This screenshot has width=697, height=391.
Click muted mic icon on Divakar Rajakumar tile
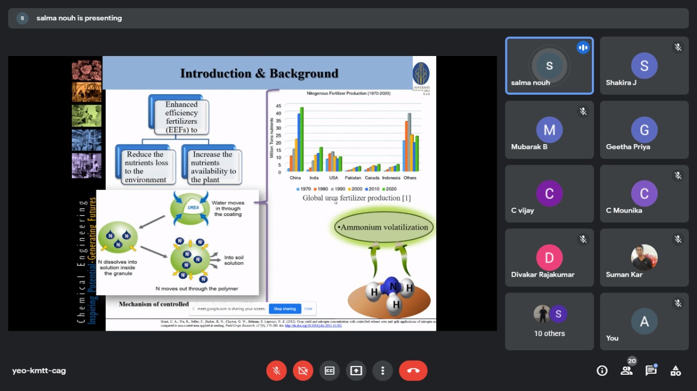click(583, 239)
